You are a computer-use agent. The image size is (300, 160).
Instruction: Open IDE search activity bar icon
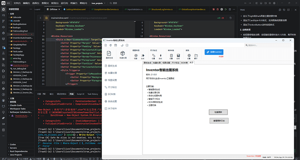pyautogui.click(x=3, y=15)
